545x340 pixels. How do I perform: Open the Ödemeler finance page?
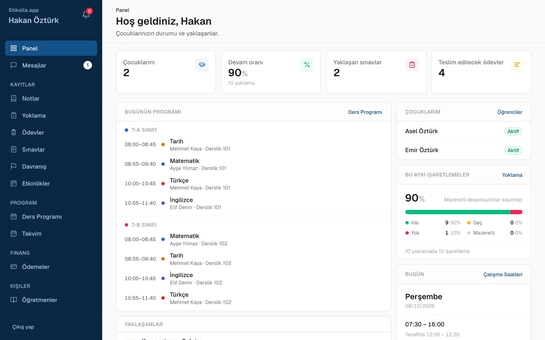pos(51,267)
